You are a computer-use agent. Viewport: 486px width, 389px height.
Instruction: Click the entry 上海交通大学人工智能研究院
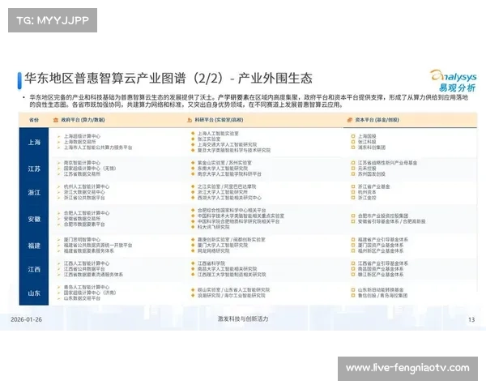pos(227,144)
